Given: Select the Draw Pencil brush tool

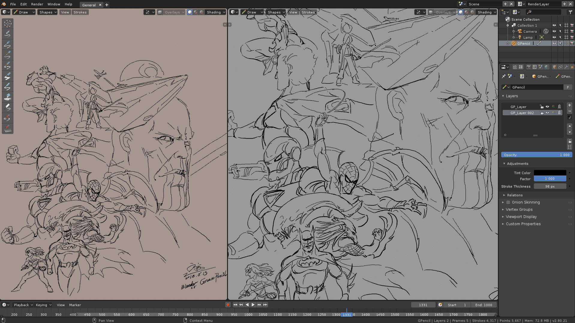Looking at the screenshot, I should coord(7,34).
